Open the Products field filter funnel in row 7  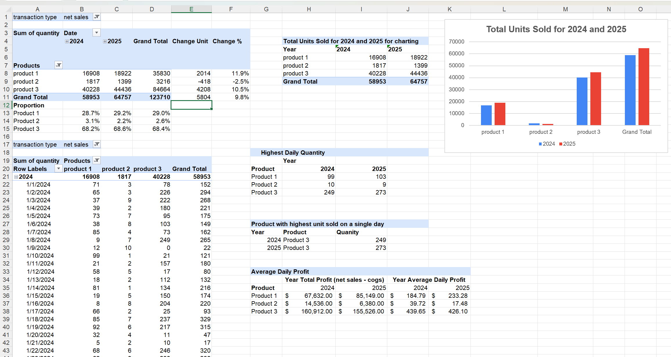pyautogui.click(x=58, y=65)
